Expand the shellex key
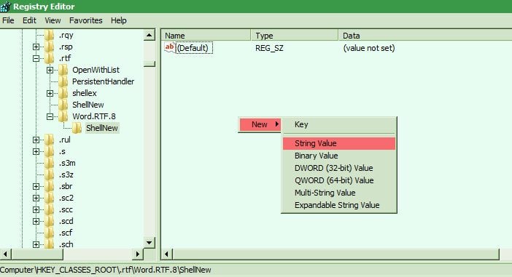The width and height of the screenshot is (512, 277). coord(50,93)
